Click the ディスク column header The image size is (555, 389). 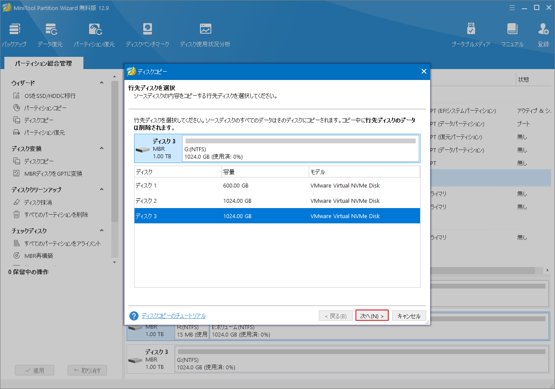pyautogui.click(x=178, y=172)
